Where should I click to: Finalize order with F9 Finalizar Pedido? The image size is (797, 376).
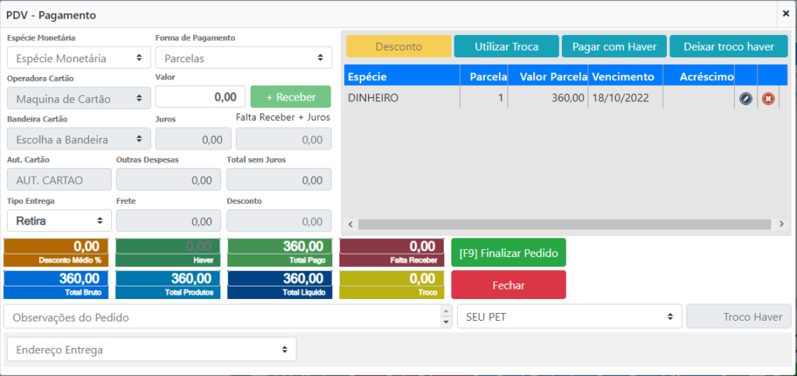coord(508,253)
